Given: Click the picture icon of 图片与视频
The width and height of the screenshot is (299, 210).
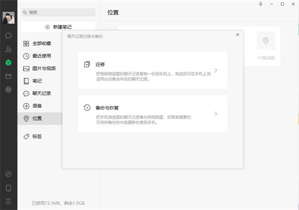Looking at the screenshot, I should pos(26,68).
